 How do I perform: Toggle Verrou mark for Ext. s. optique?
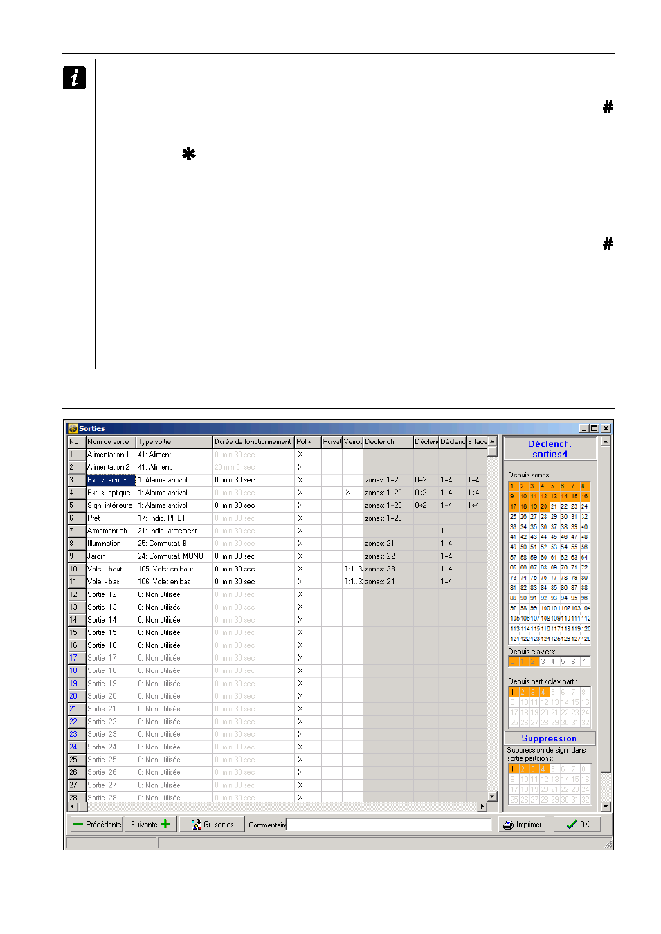click(x=348, y=493)
